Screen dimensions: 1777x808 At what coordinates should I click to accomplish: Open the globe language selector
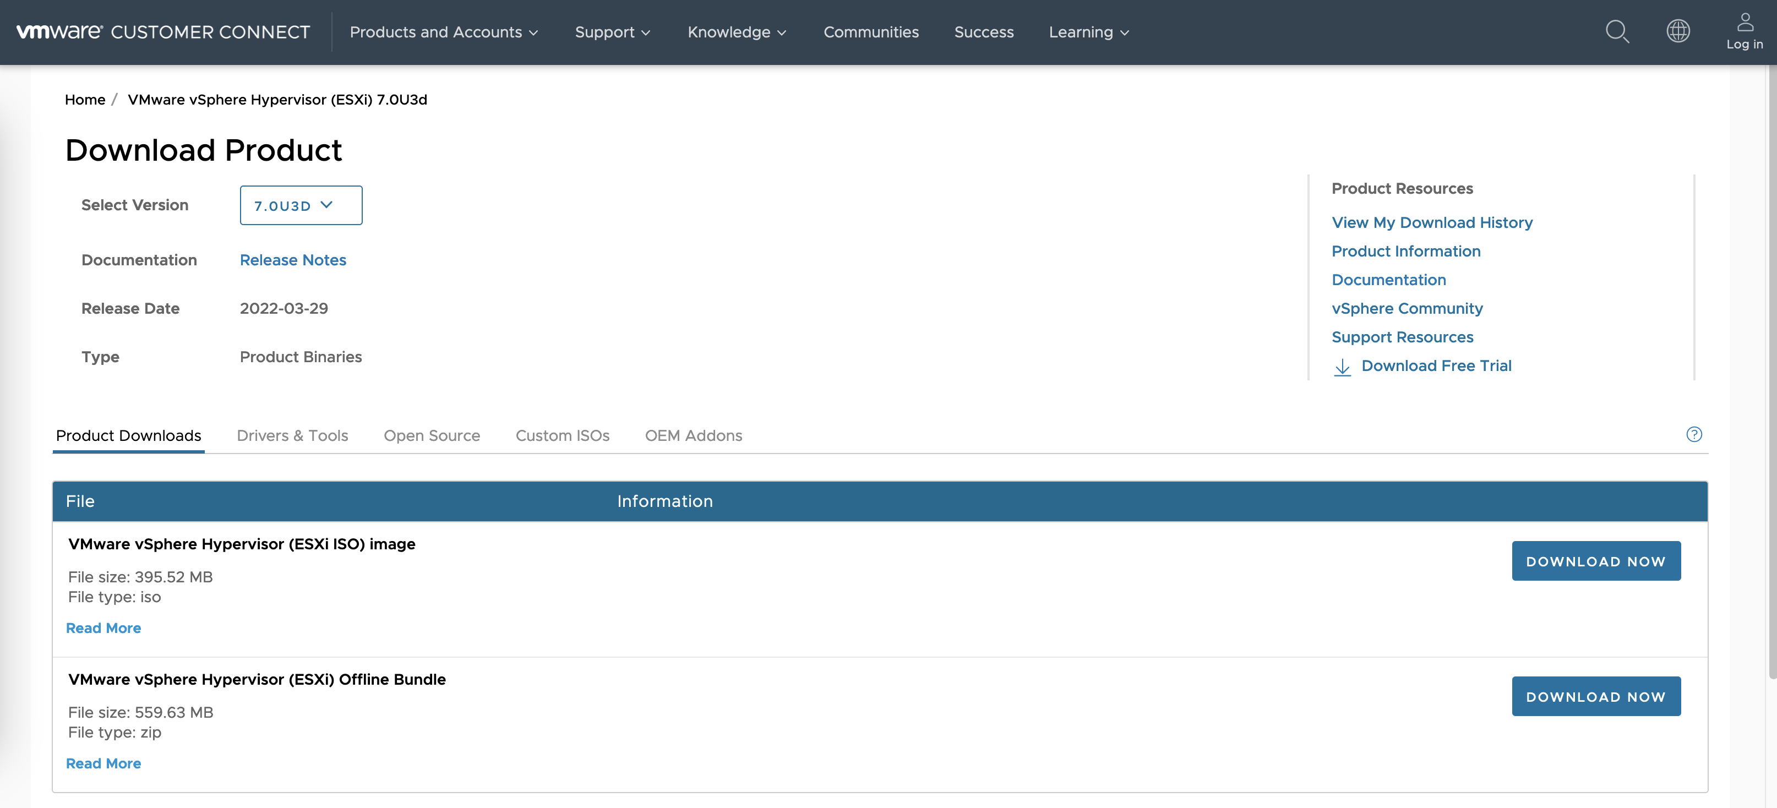[x=1678, y=31]
